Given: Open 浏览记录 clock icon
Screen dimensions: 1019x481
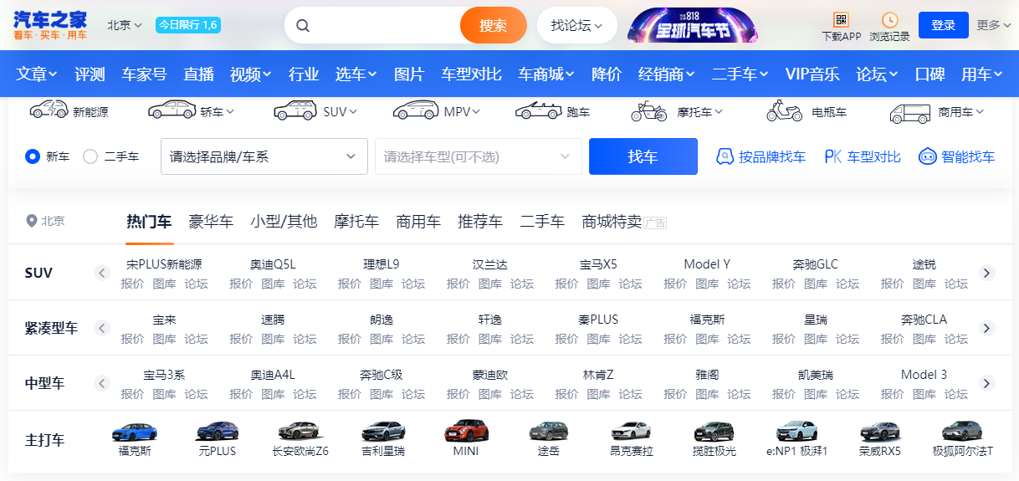Looking at the screenshot, I should pyautogui.click(x=889, y=19).
